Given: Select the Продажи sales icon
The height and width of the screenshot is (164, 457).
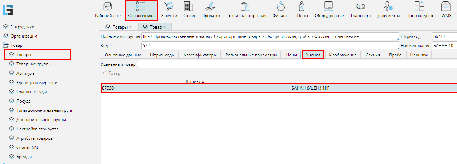Looking at the screenshot, I should 210,6.
